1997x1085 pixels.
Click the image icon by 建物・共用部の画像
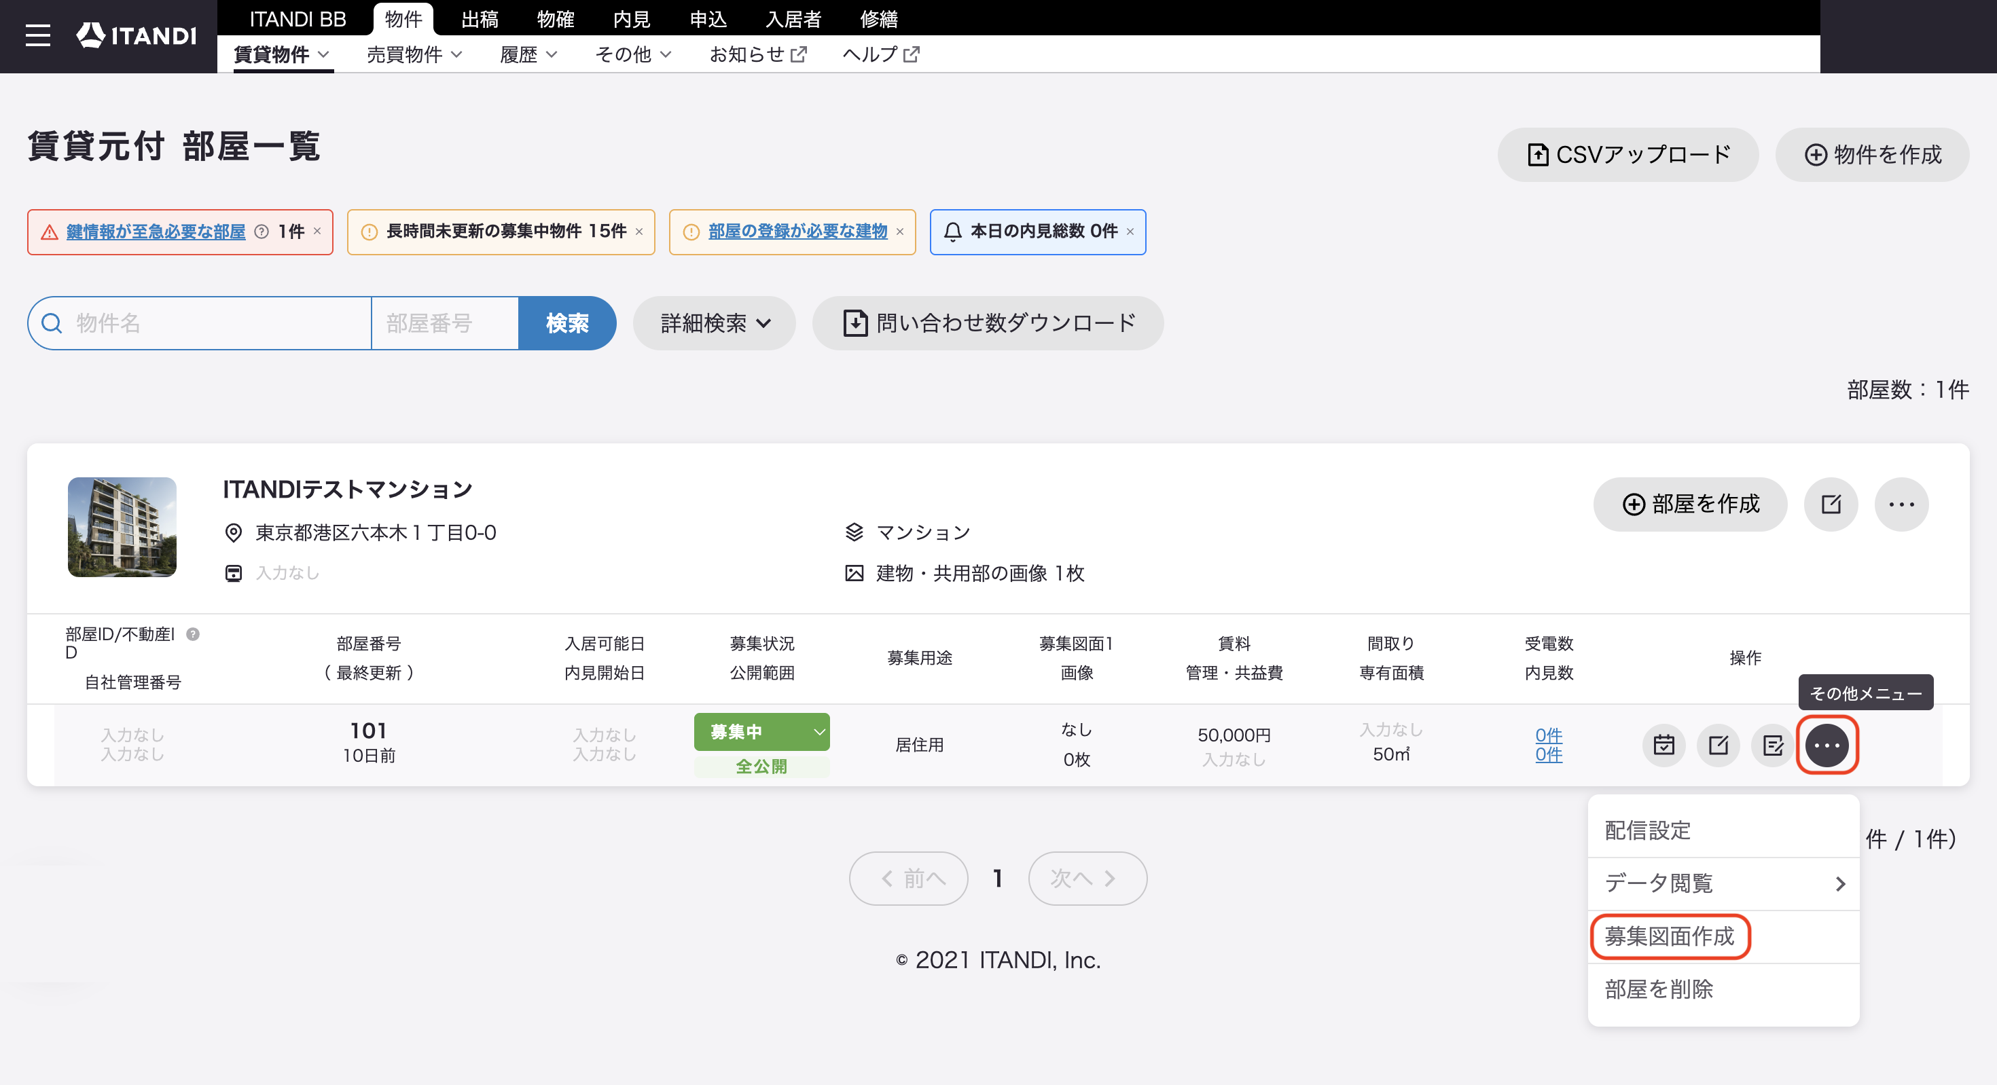(x=854, y=574)
